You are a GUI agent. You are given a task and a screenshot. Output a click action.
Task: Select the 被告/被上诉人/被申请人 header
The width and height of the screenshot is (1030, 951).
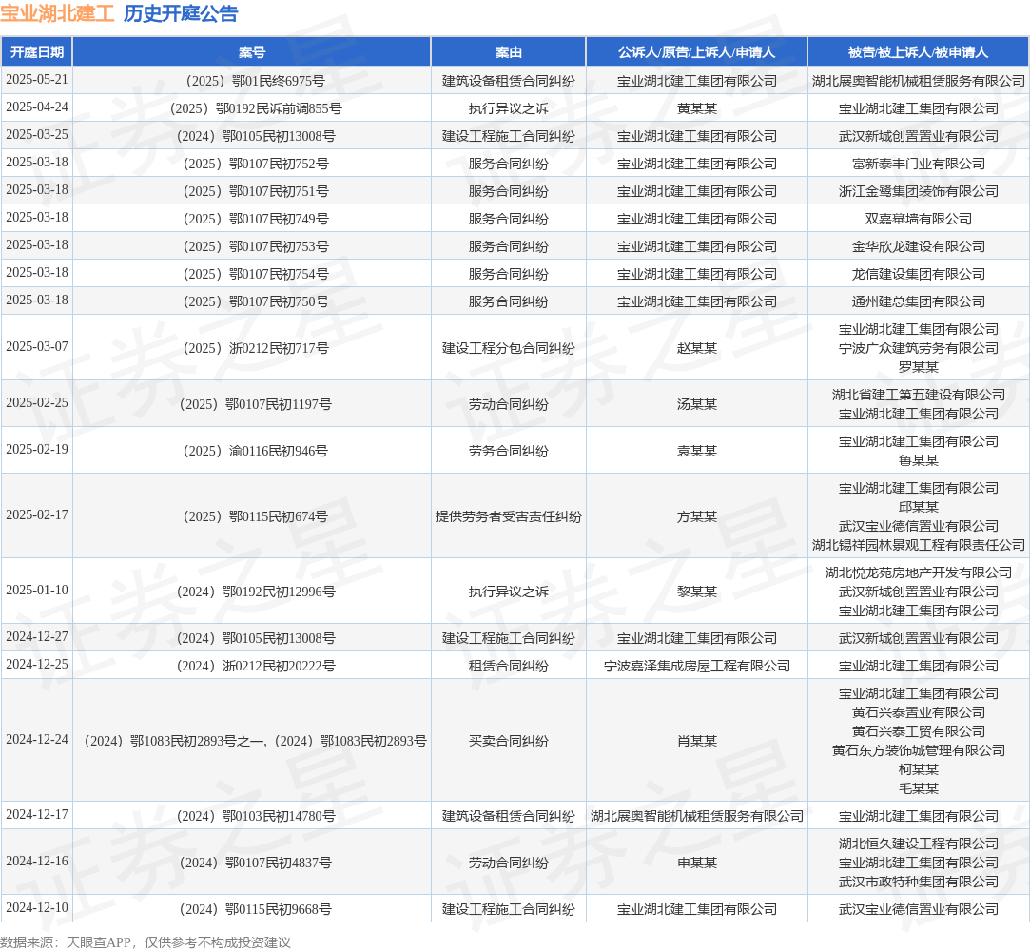919,52
